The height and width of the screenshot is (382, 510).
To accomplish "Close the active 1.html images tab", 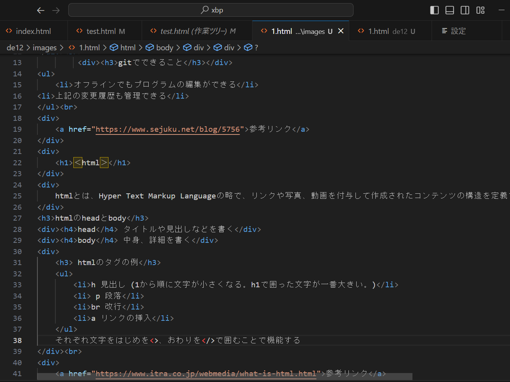I will (341, 31).
